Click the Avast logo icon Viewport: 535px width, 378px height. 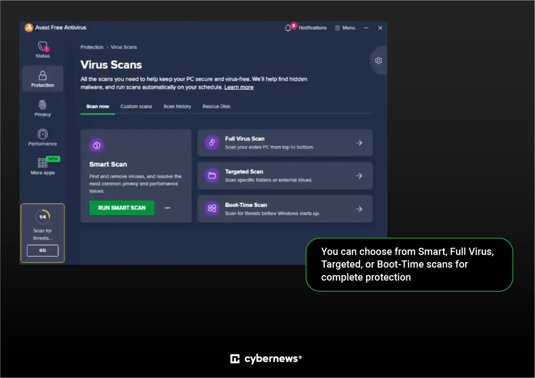(29, 27)
